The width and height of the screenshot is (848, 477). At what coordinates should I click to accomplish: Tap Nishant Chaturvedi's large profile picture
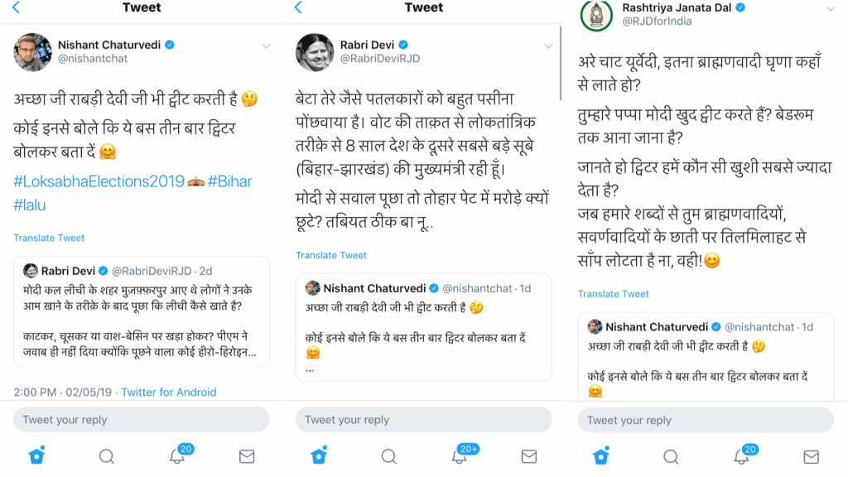click(33, 52)
